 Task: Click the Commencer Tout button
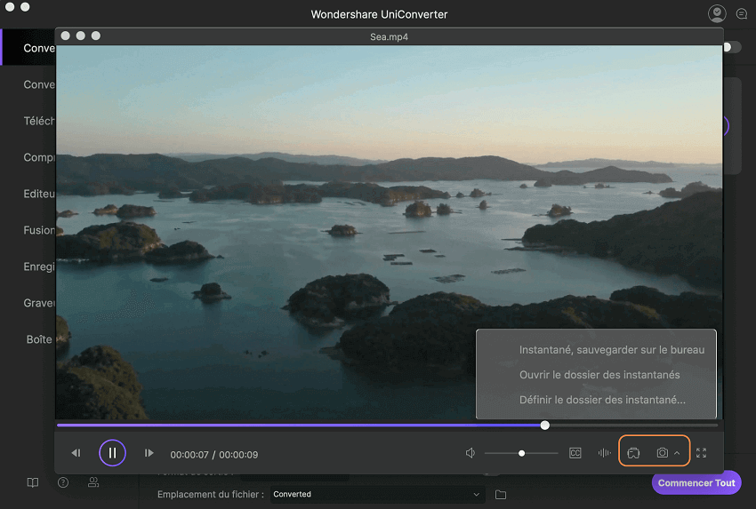(696, 482)
